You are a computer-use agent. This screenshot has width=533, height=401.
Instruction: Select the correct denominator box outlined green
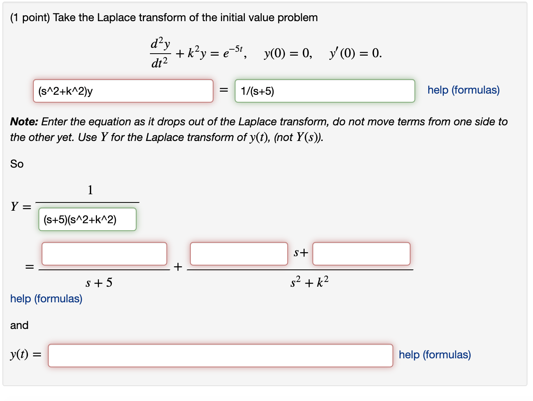pyautogui.click(x=87, y=219)
